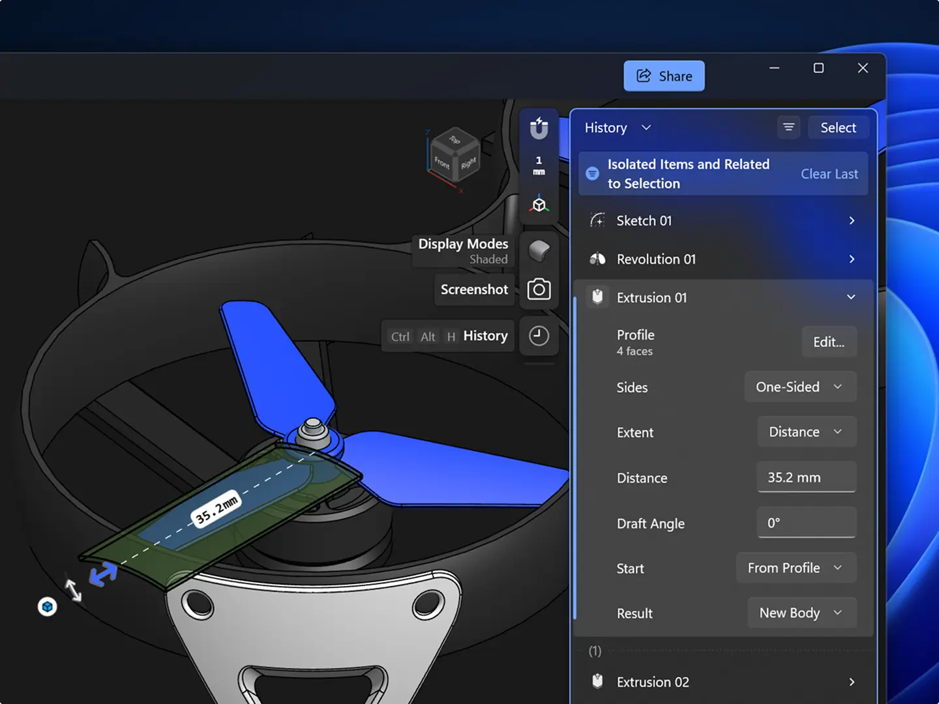Expand Sketch 01 chevron
The width and height of the screenshot is (939, 704).
click(x=852, y=220)
